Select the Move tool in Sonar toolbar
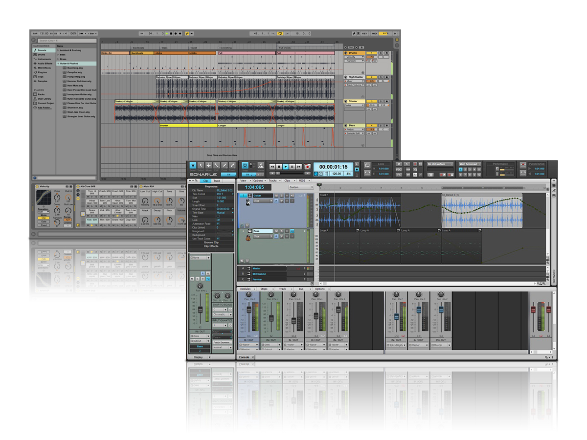The width and height of the screenshot is (587, 440). point(209,165)
